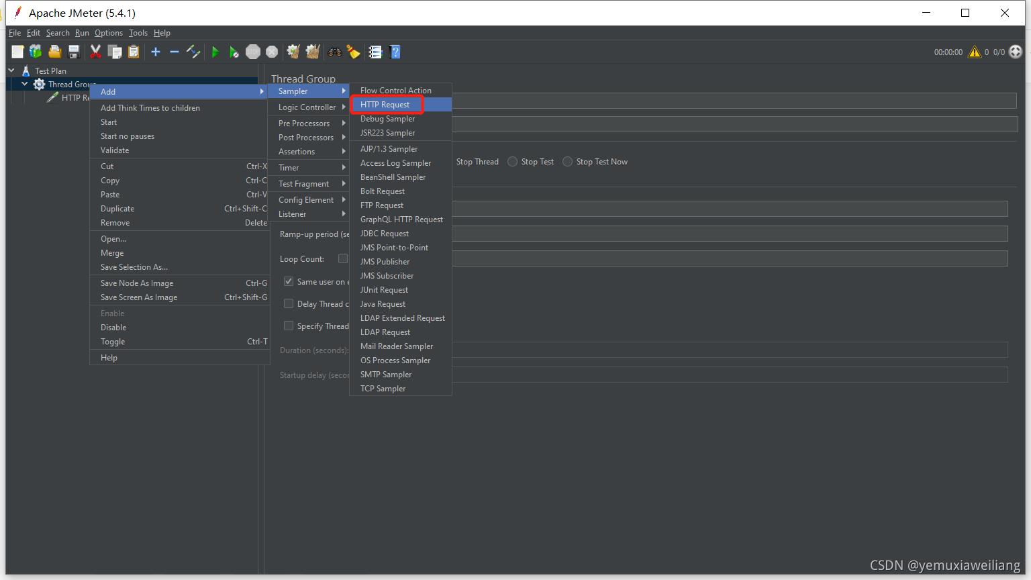Toggle the Loop Count infinite checkbox
This screenshot has width=1031, height=580.
pos(343,258)
